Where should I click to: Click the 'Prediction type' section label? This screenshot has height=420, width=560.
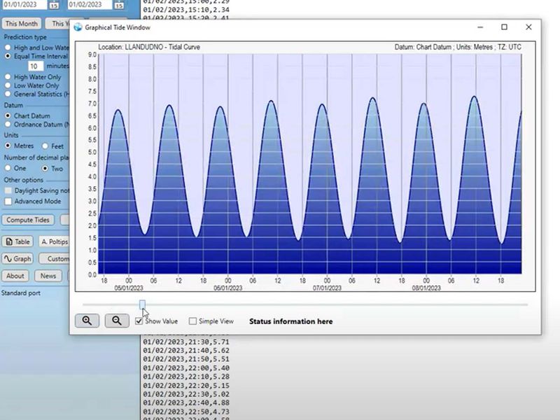click(25, 37)
